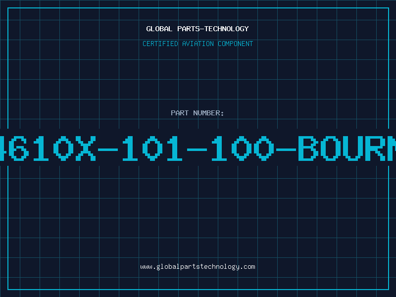This screenshot has height=297, width=396.
Task: Click the PART NUMBER: label
Action: pos(198,113)
